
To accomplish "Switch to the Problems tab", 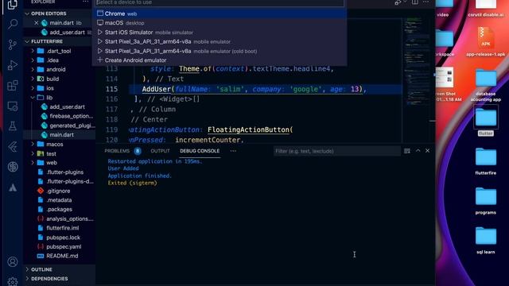I will pos(117,151).
